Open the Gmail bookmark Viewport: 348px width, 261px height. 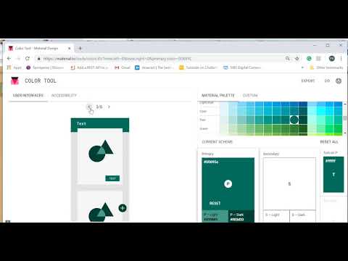point(123,67)
